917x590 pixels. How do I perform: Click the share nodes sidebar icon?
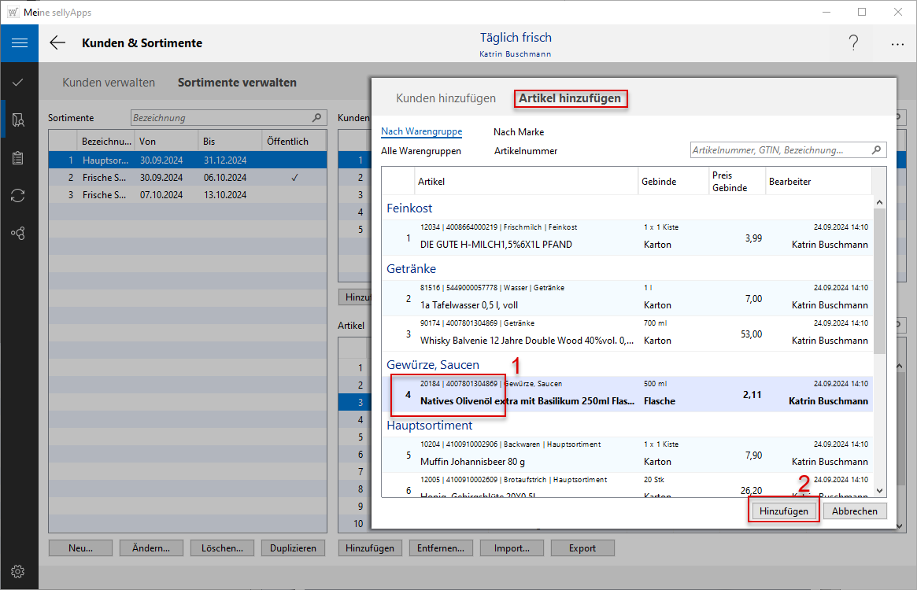tap(18, 234)
